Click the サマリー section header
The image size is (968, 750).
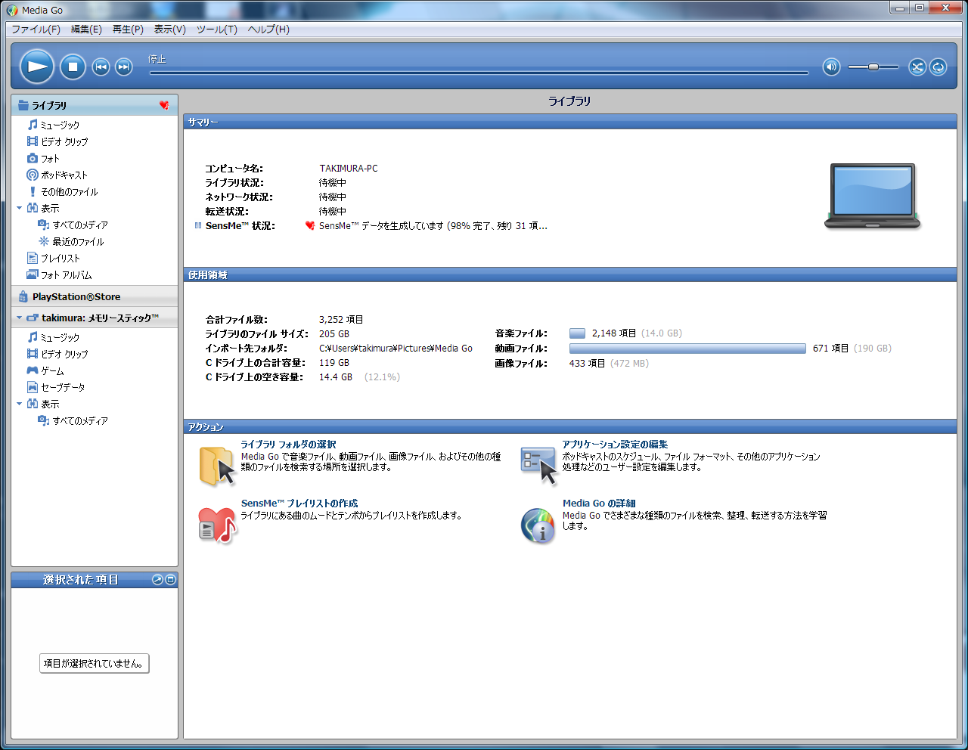(x=570, y=122)
